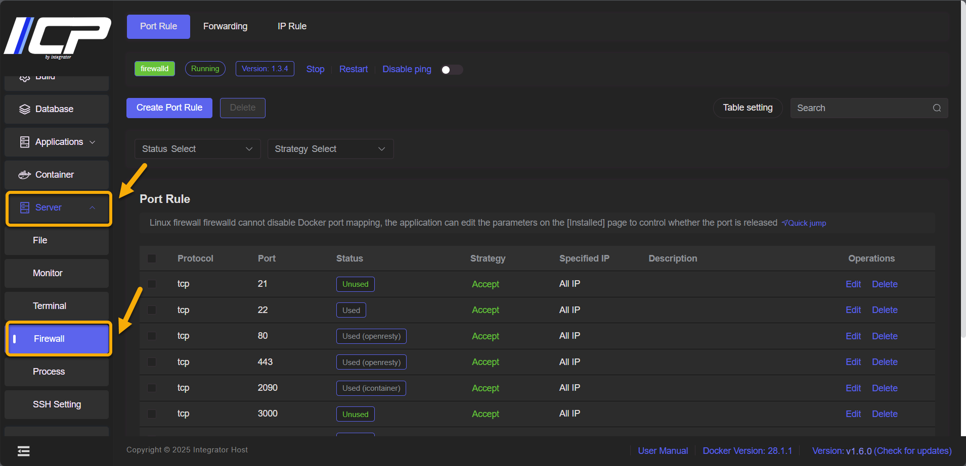966x466 pixels.
Task: Open the Firewall sidebar item
Action: pyautogui.click(x=59, y=339)
